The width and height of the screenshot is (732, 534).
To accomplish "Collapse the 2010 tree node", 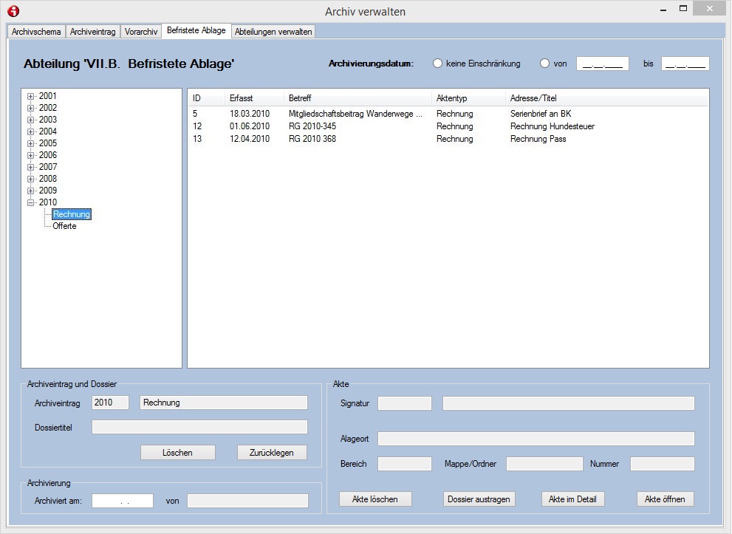I will coord(31,202).
